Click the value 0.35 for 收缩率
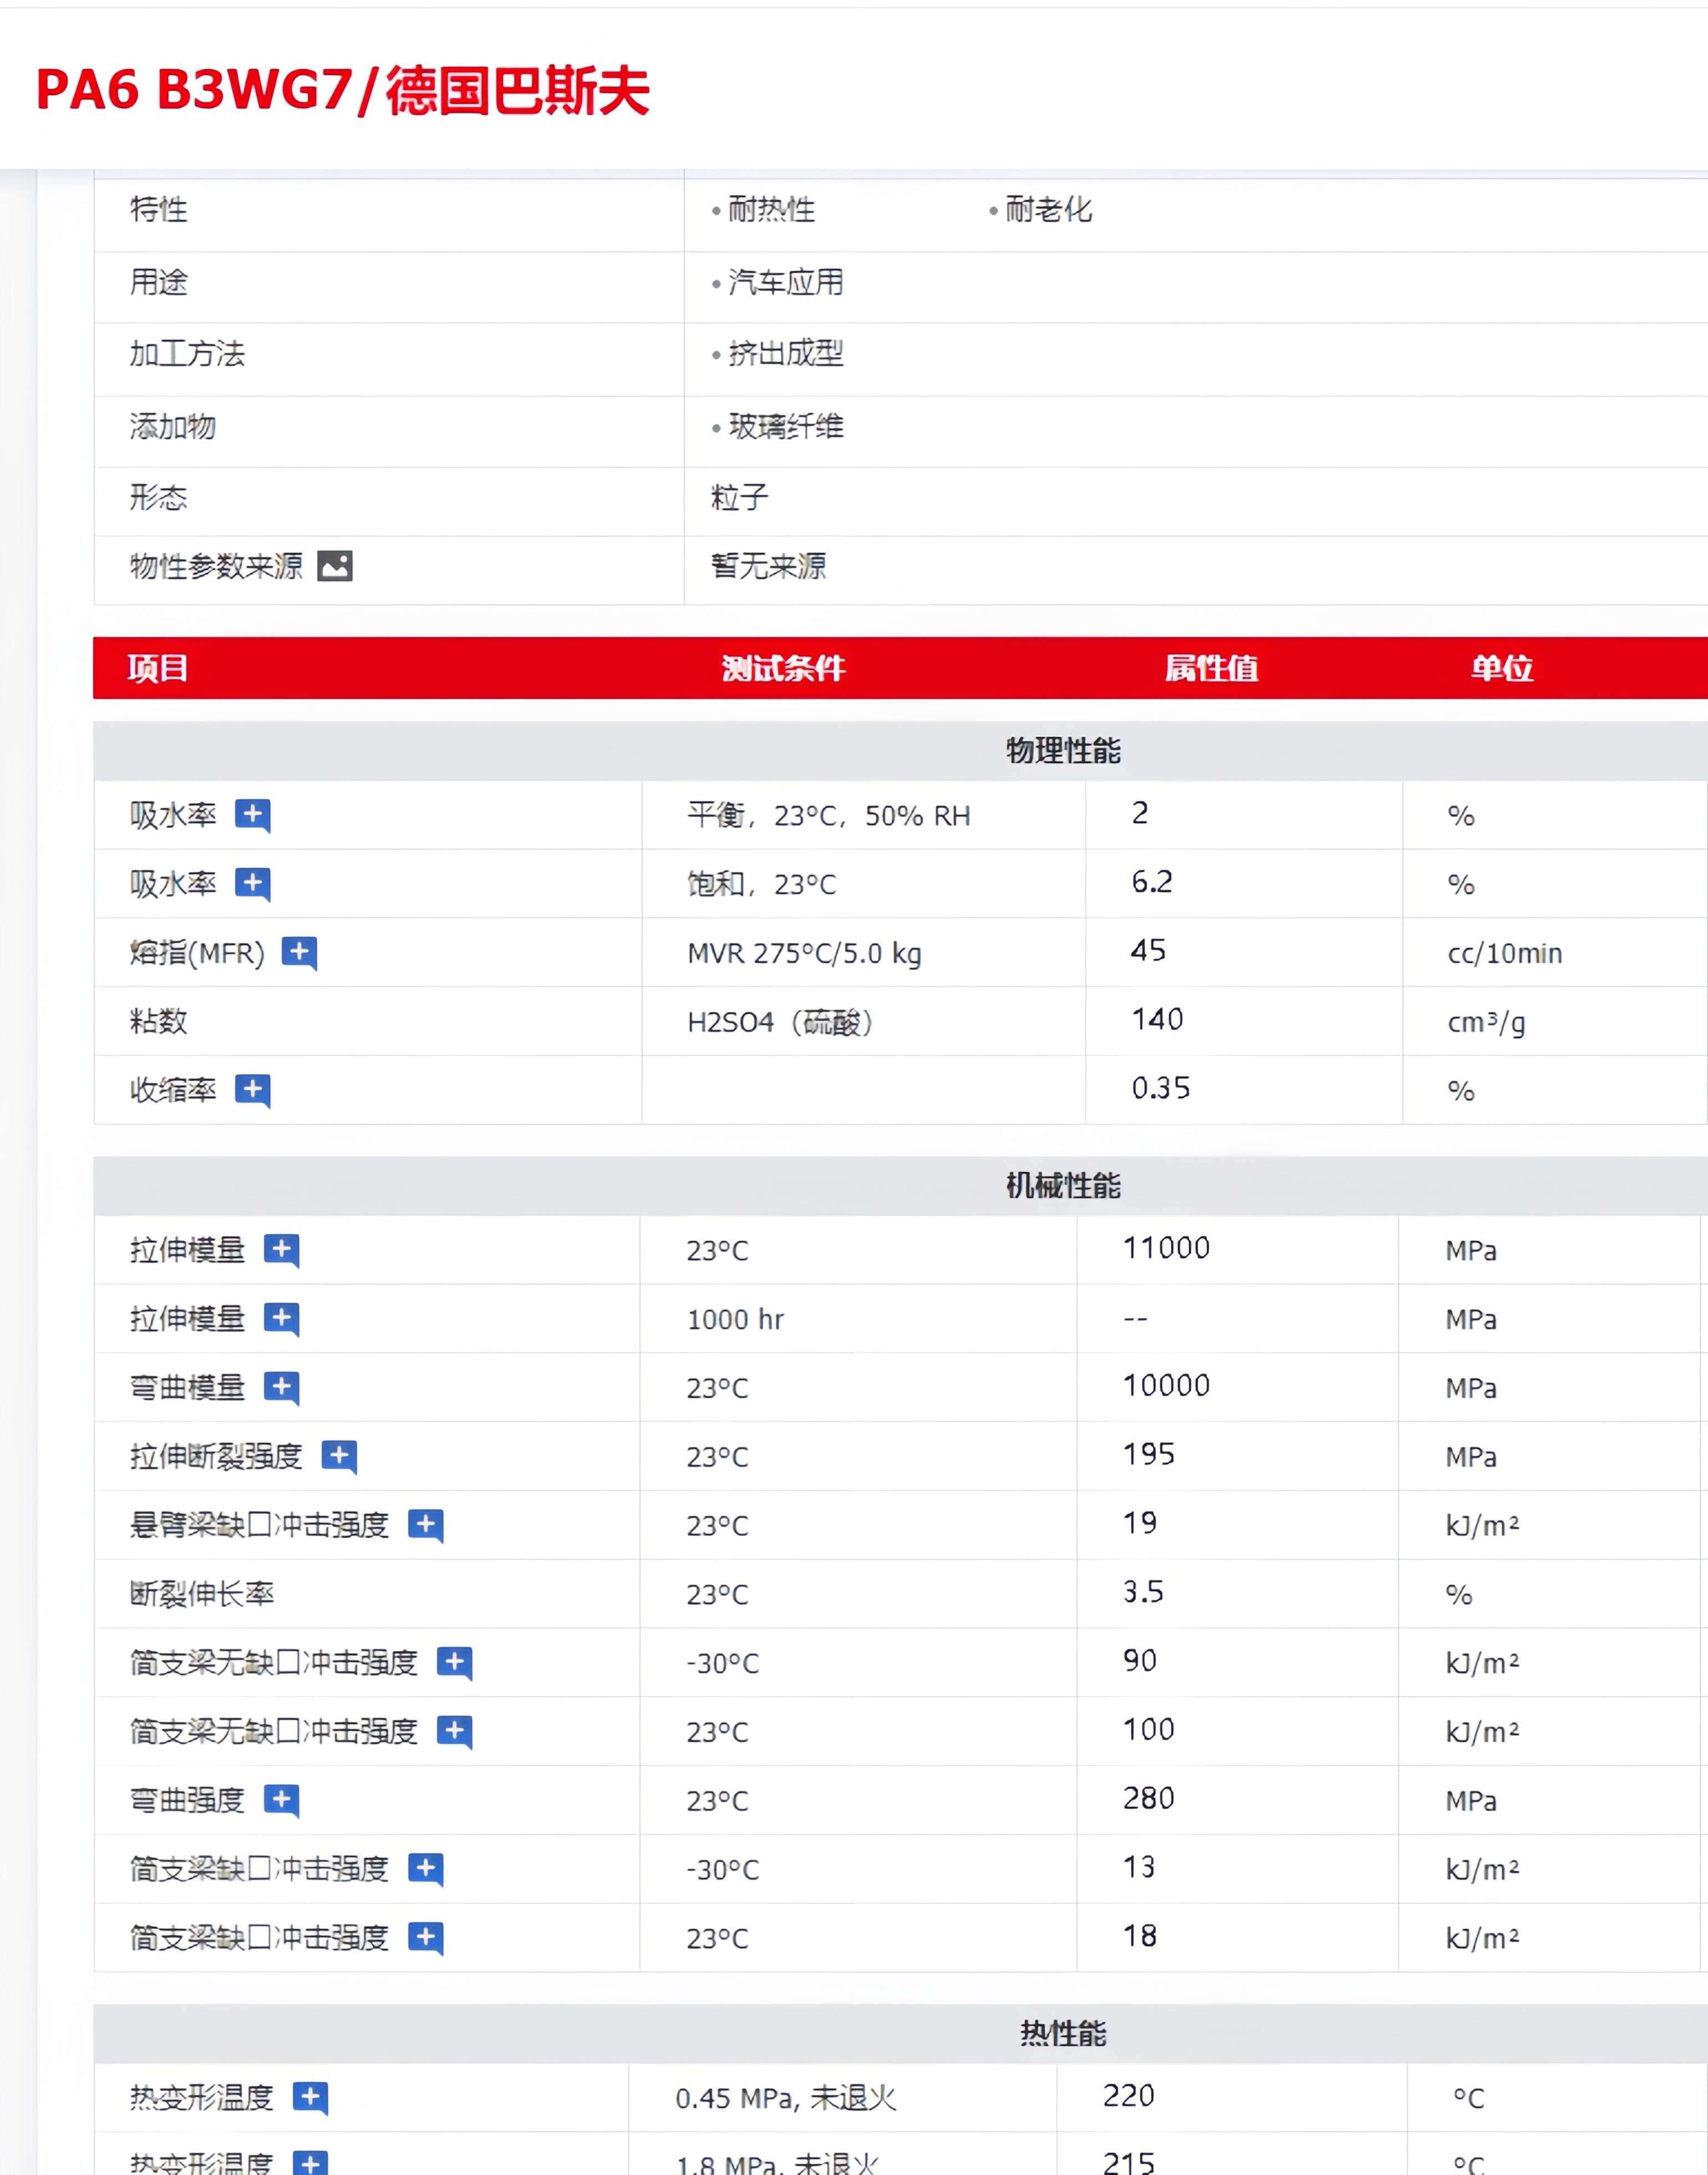Image resolution: width=1708 pixels, height=2175 pixels. coord(1161,1089)
